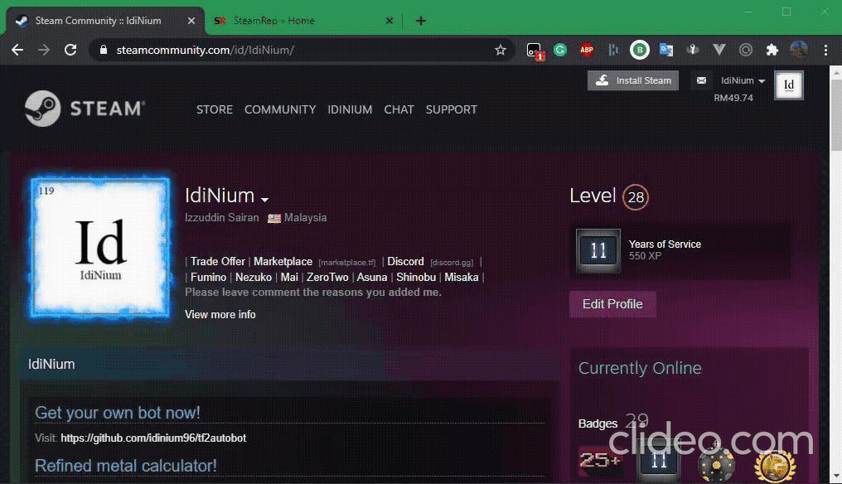Switch to the SteamRep Home tab
Image resolution: width=842 pixels, height=484 pixels.
click(x=304, y=21)
